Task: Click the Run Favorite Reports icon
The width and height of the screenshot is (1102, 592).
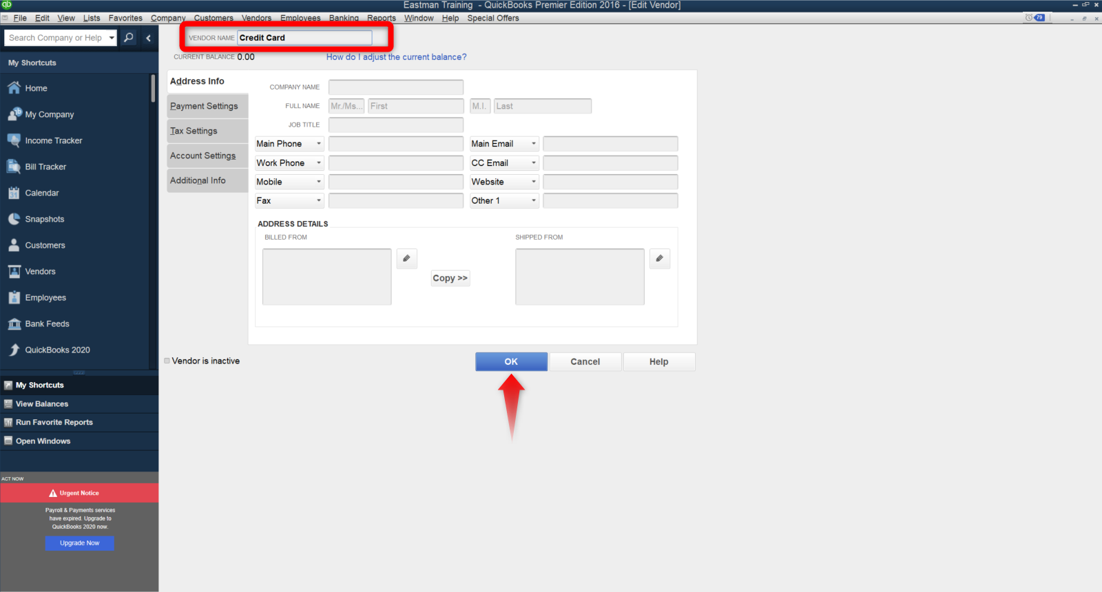Action: [x=8, y=423]
